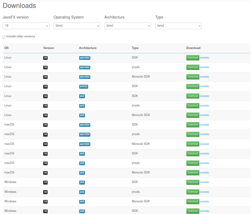Open SHA256 link for Windows x86 SDK
Screen dimensions: 251x214
[205, 211]
